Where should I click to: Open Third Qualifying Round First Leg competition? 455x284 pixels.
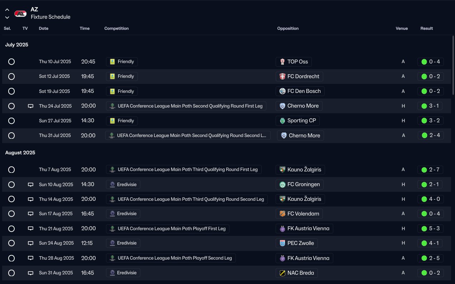pyautogui.click(x=184, y=170)
